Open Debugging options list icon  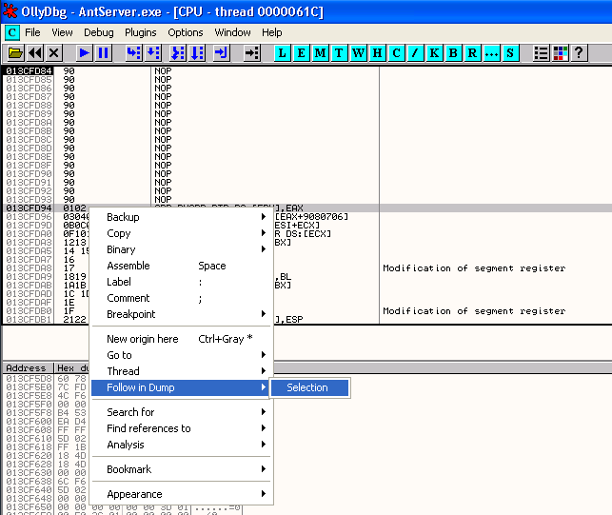point(542,53)
